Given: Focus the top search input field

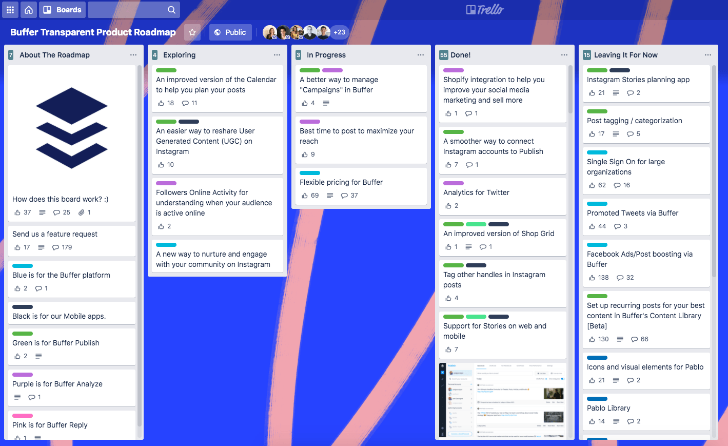Looking at the screenshot, I should 134,10.
